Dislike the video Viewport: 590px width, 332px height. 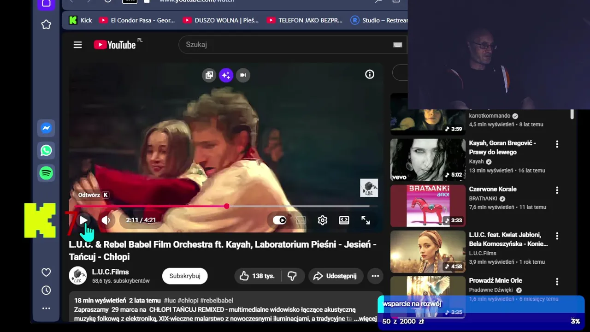(x=292, y=276)
